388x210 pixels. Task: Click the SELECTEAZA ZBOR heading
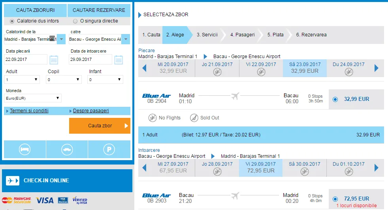coord(166,15)
